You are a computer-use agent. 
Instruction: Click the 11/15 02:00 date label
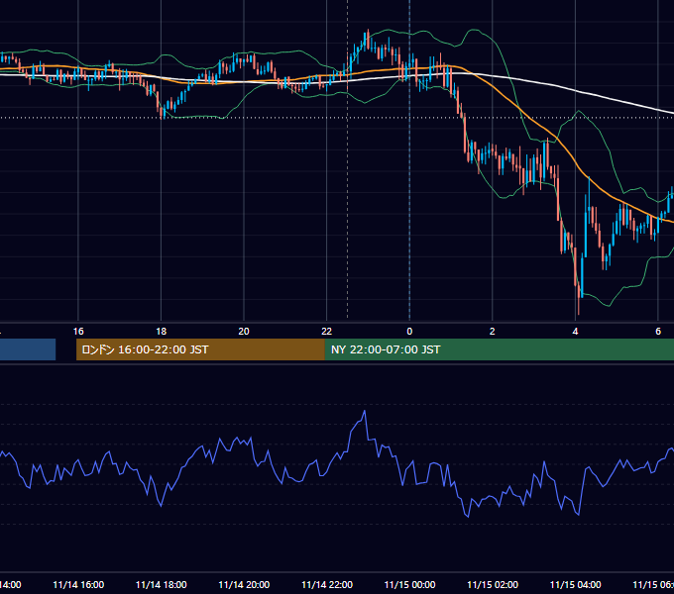tap(493, 585)
